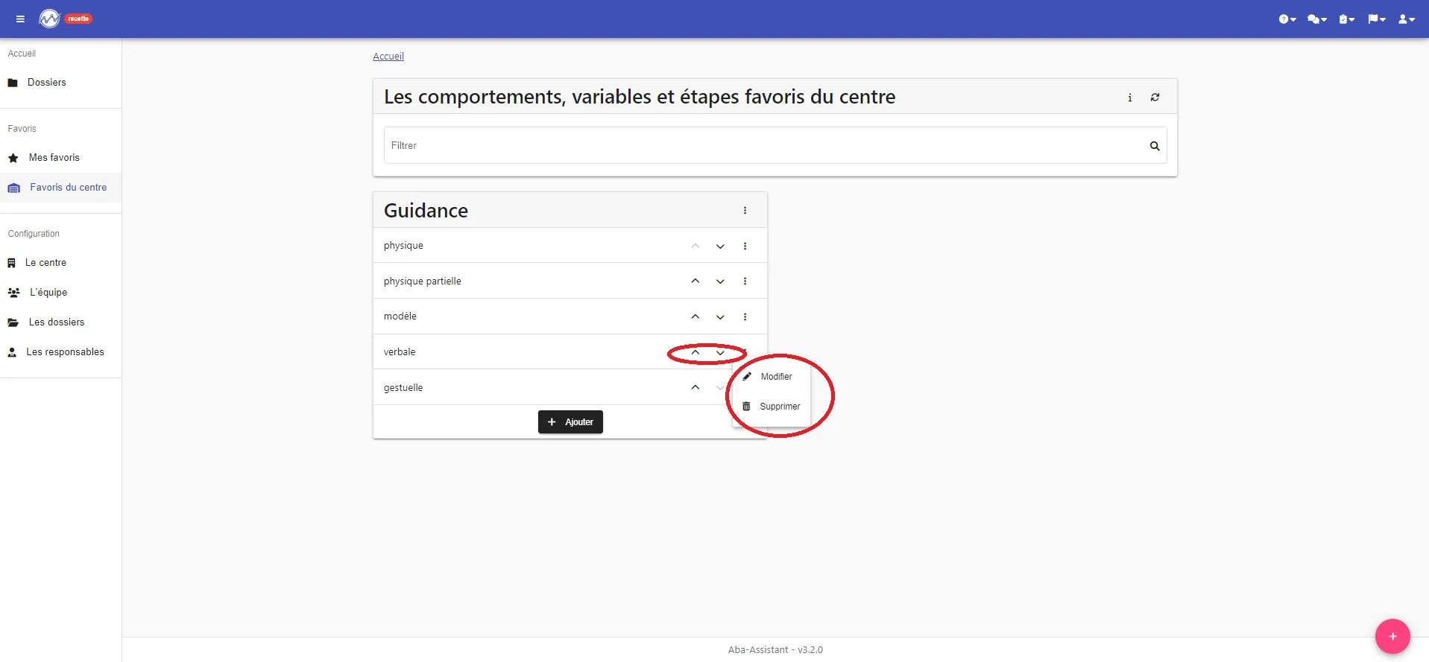The width and height of the screenshot is (1429, 662).
Task: Click the Ajouter button
Action: [x=570, y=422]
